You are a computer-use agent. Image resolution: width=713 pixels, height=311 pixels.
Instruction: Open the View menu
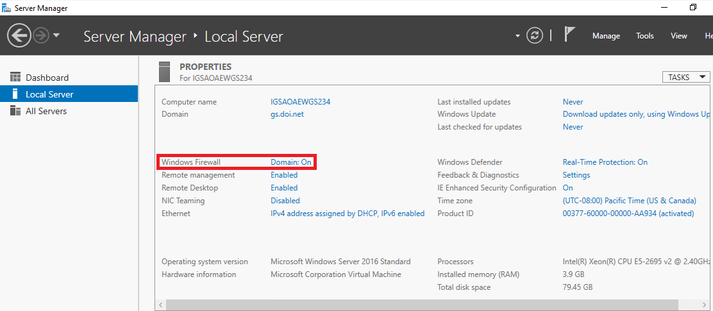(679, 36)
